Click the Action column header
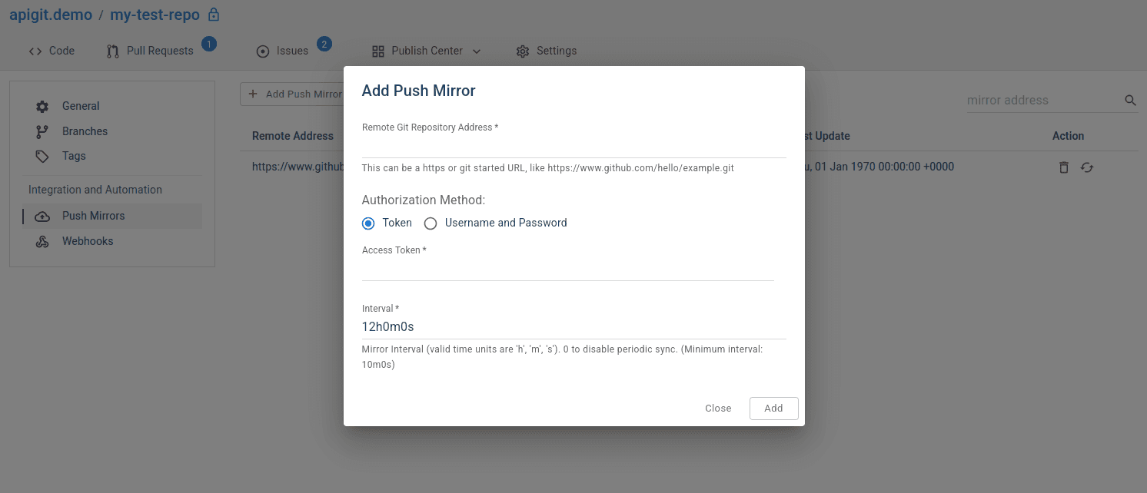The height and width of the screenshot is (493, 1147). 1068,136
